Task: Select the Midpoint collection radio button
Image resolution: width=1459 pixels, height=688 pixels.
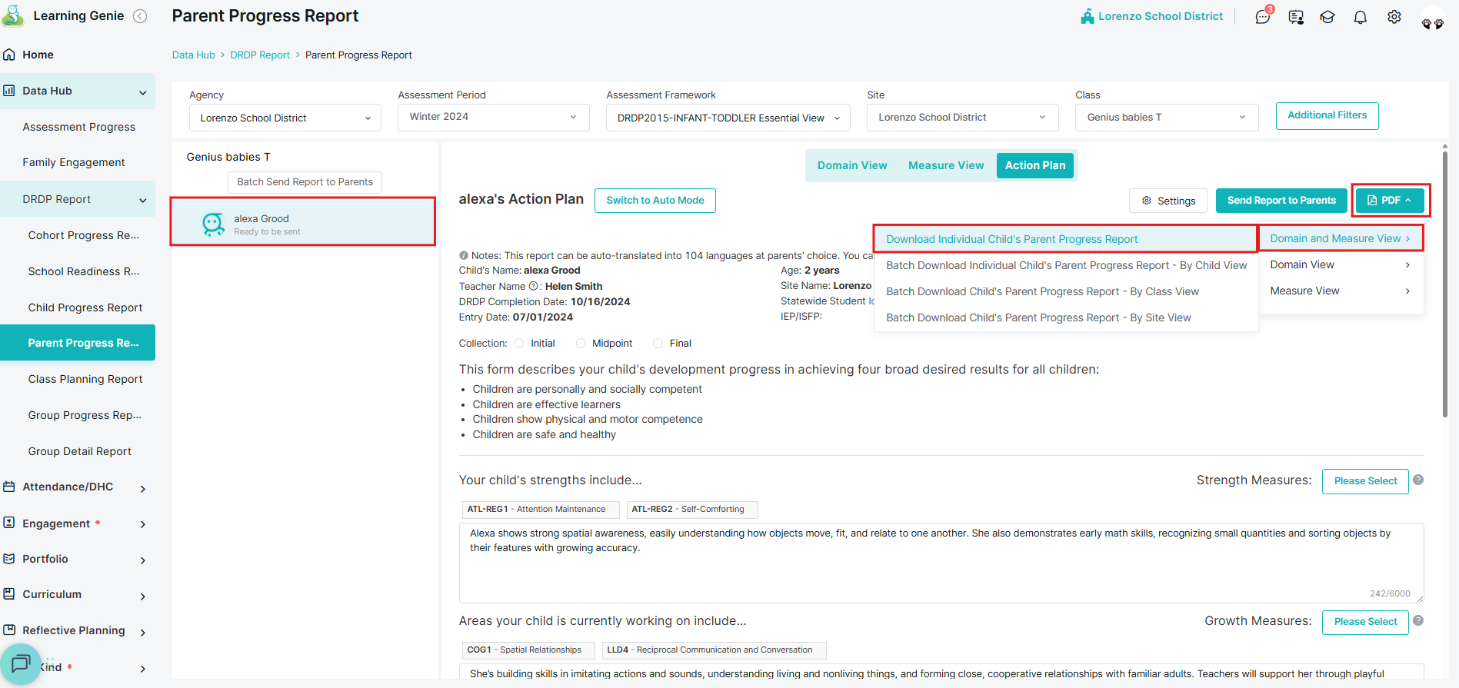Action: (x=581, y=344)
